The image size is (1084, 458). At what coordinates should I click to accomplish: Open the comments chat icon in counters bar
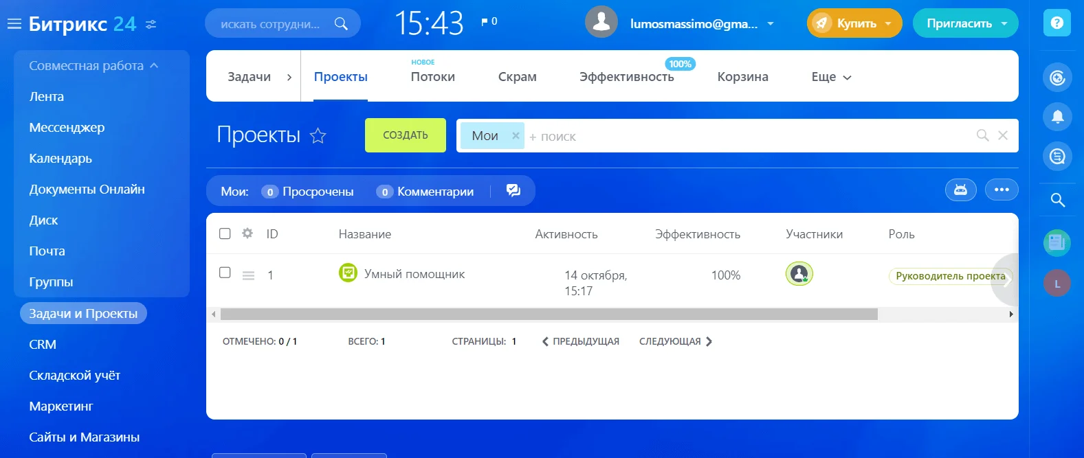click(513, 191)
